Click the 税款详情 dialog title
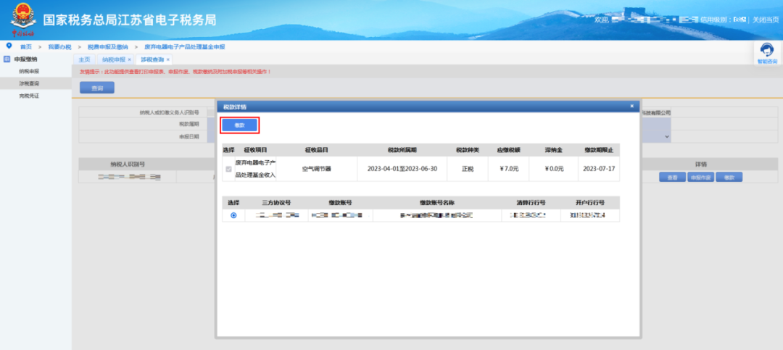783x350 pixels. click(x=235, y=107)
